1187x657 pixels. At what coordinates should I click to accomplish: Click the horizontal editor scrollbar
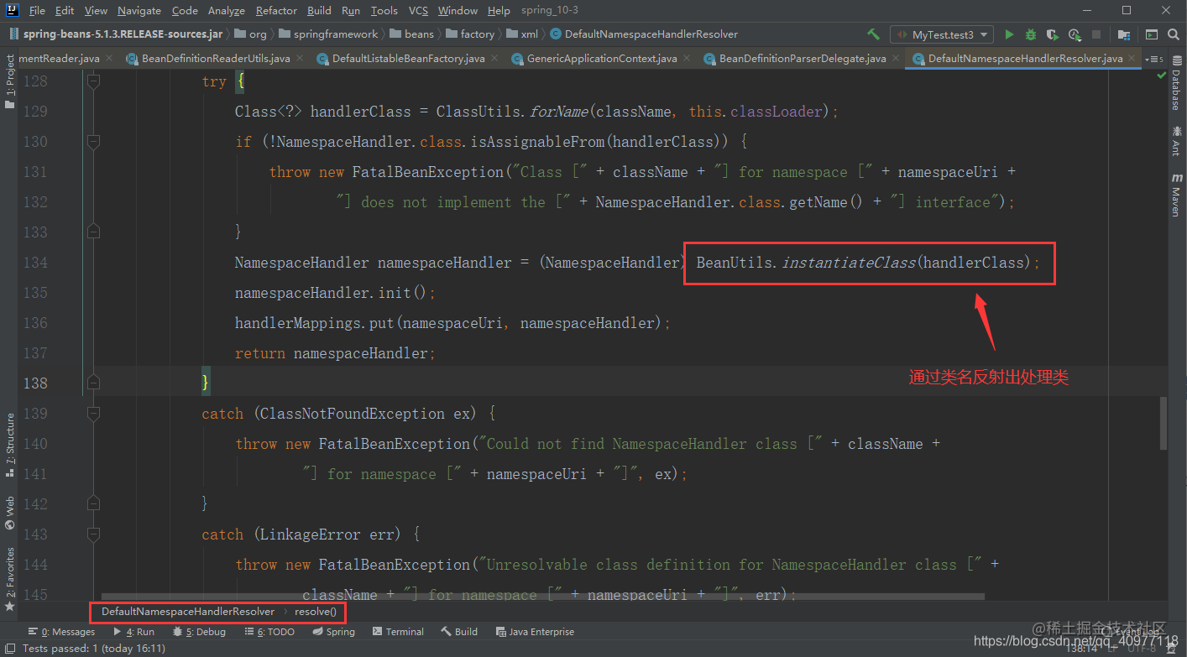[x=542, y=597]
